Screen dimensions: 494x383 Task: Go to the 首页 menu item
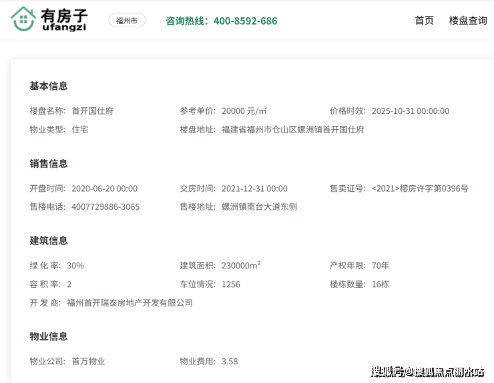(424, 21)
